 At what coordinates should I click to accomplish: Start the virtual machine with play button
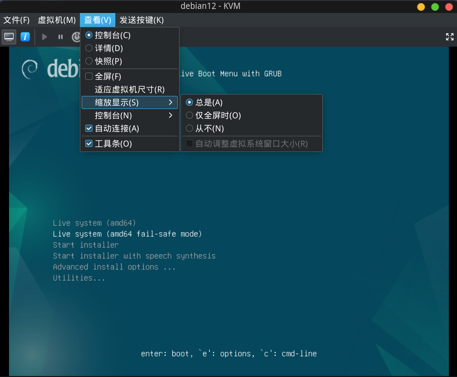coord(44,37)
